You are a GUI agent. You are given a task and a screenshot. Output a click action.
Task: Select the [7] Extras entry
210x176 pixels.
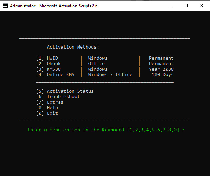point(50,102)
